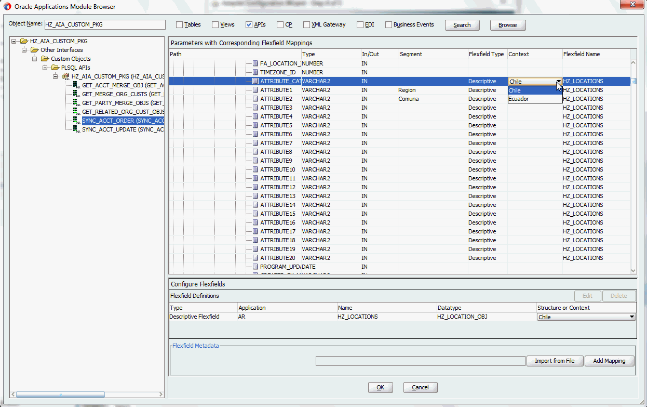Click the Comuna segment cell
Image resolution: width=647 pixels, height=407 pixels.
point(433,99)
